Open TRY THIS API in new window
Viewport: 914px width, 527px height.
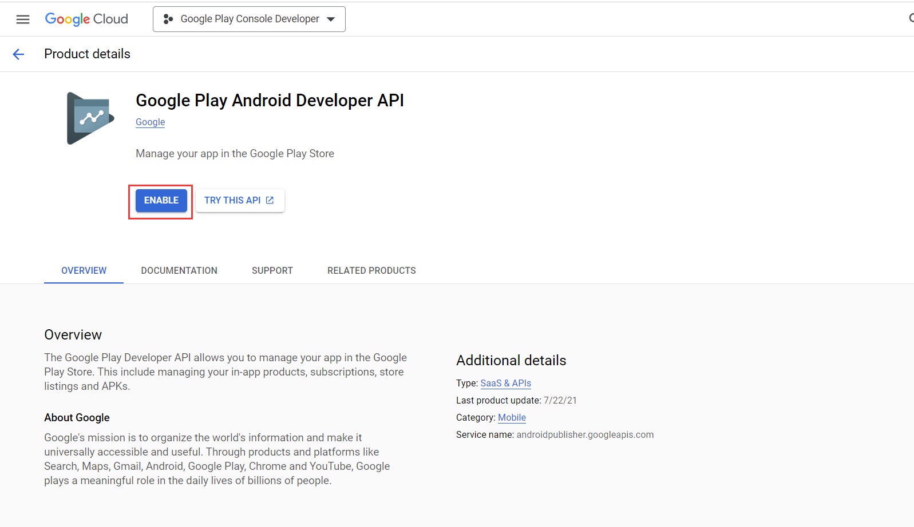(x=239, y=201)
